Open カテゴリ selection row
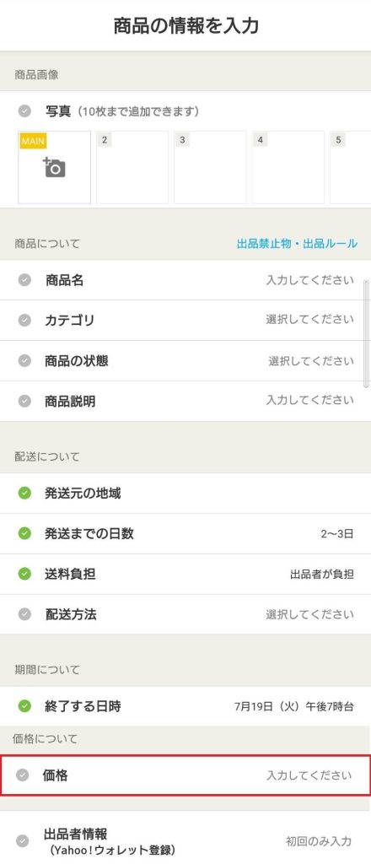Image resolution: width=371 pixels, height=864 pixels. (x=185, y=320)
